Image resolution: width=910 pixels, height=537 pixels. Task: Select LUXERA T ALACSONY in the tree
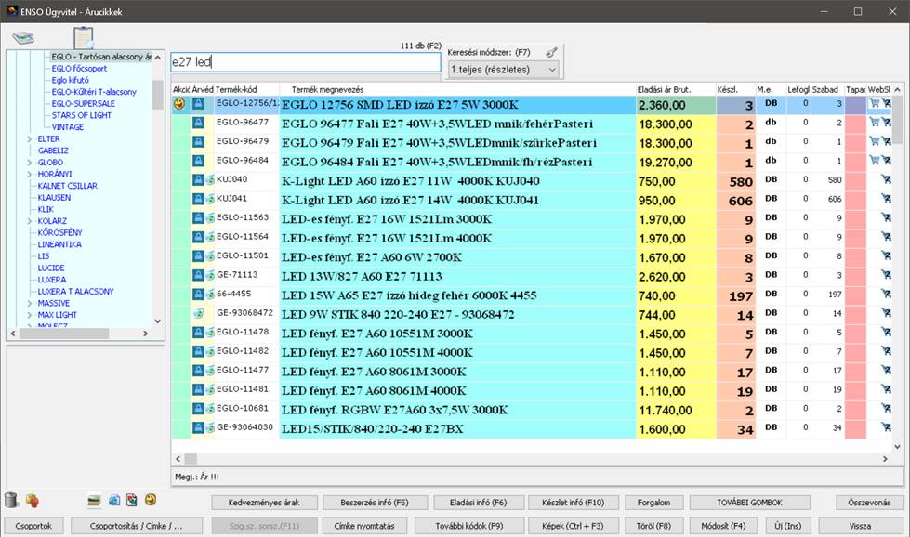click(75, 291)
